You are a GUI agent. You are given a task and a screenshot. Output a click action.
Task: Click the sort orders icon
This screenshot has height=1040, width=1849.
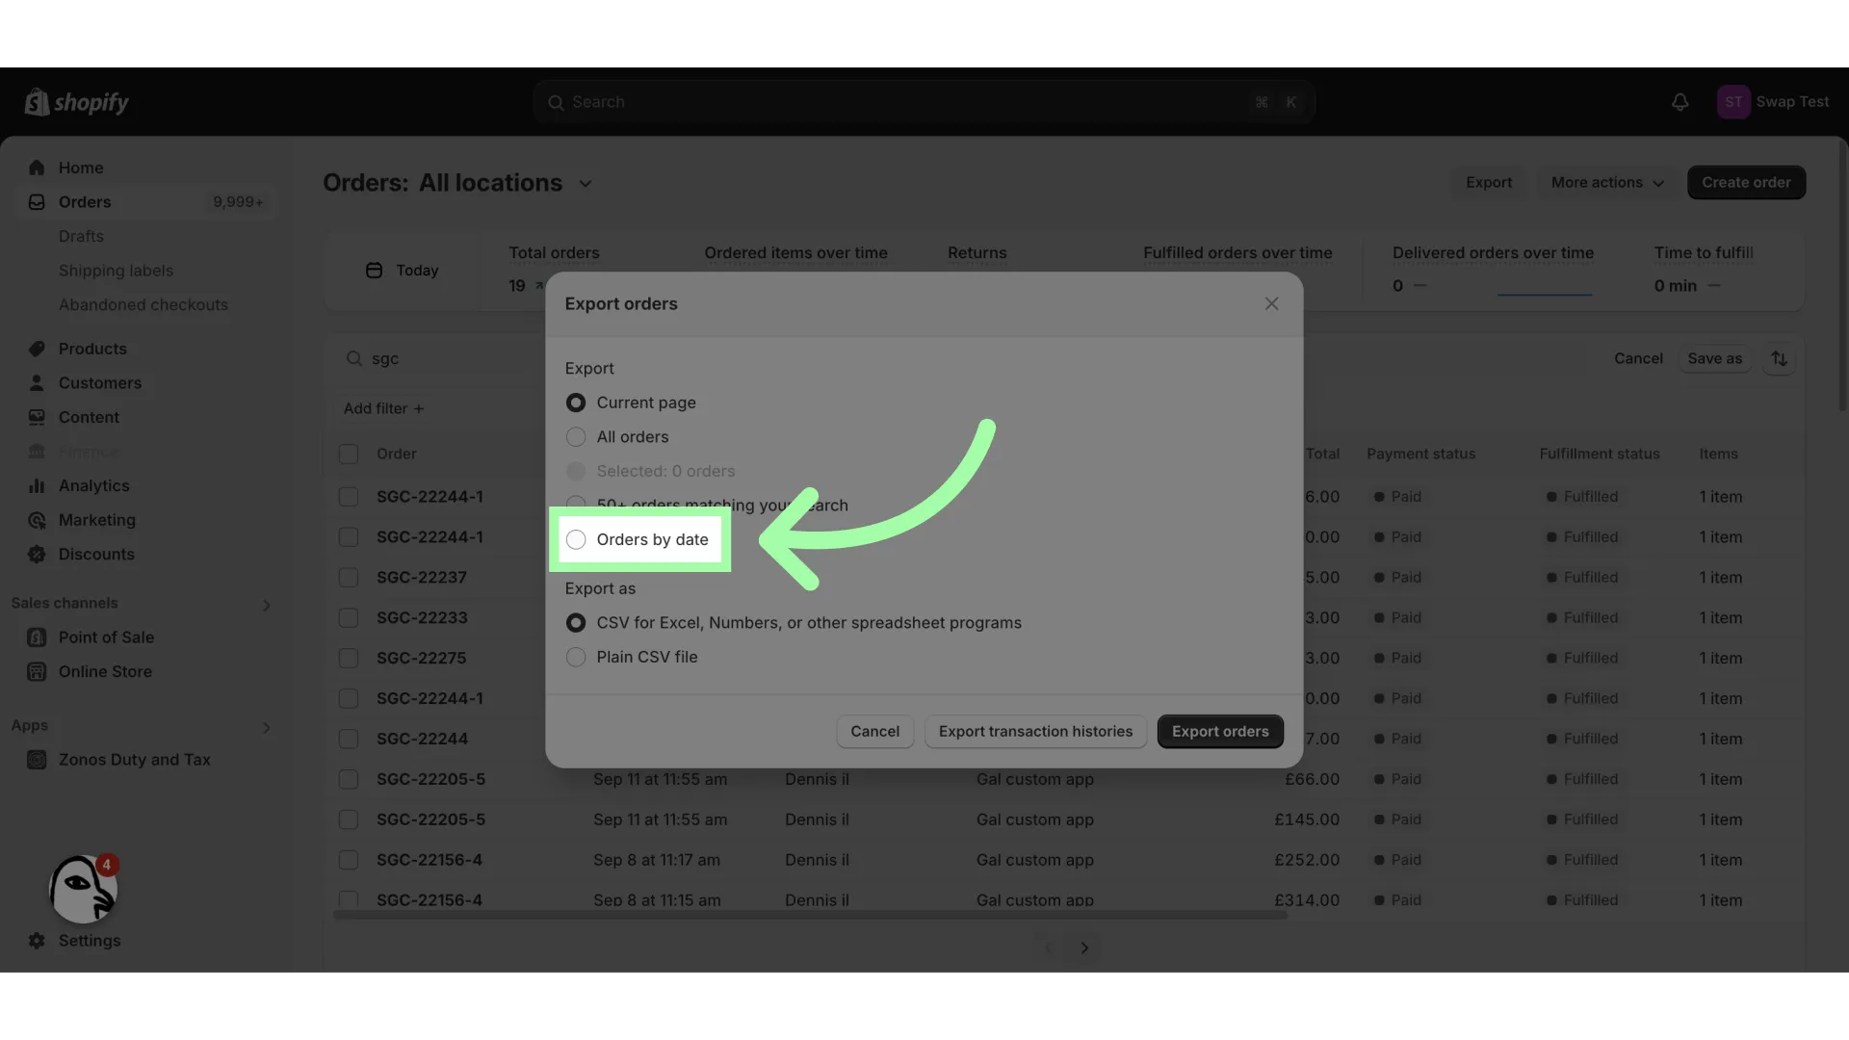point(1779,358)
